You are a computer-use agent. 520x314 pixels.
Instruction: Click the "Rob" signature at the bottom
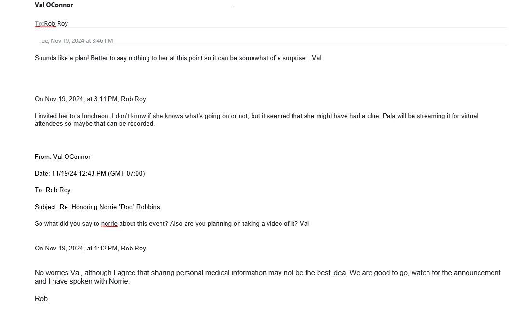point(41,299)
